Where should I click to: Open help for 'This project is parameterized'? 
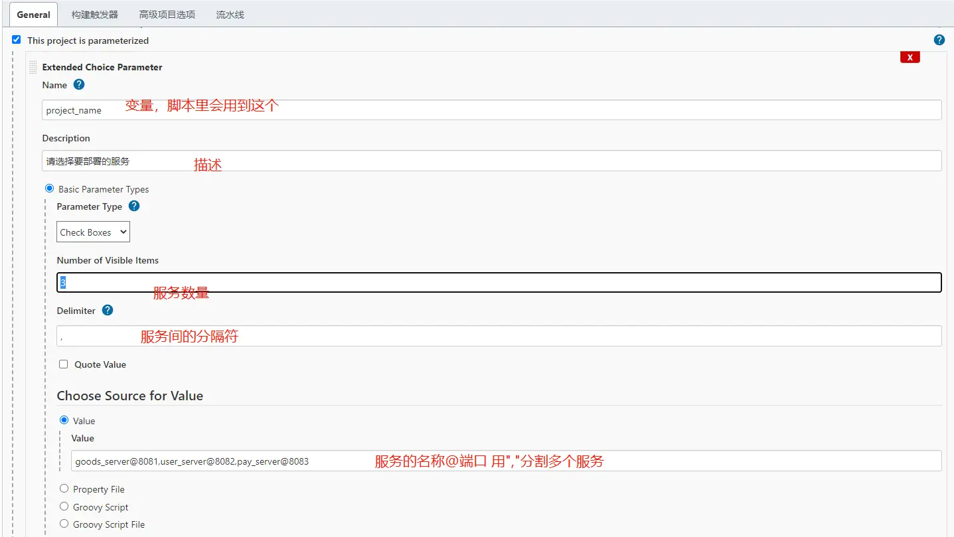(x=939, y=40)
